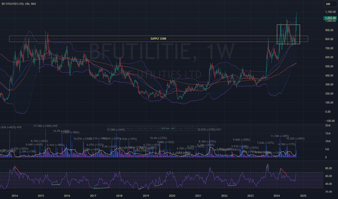
Task: Click the % Chg cell in the volume stats table
Action: [184, 128]
